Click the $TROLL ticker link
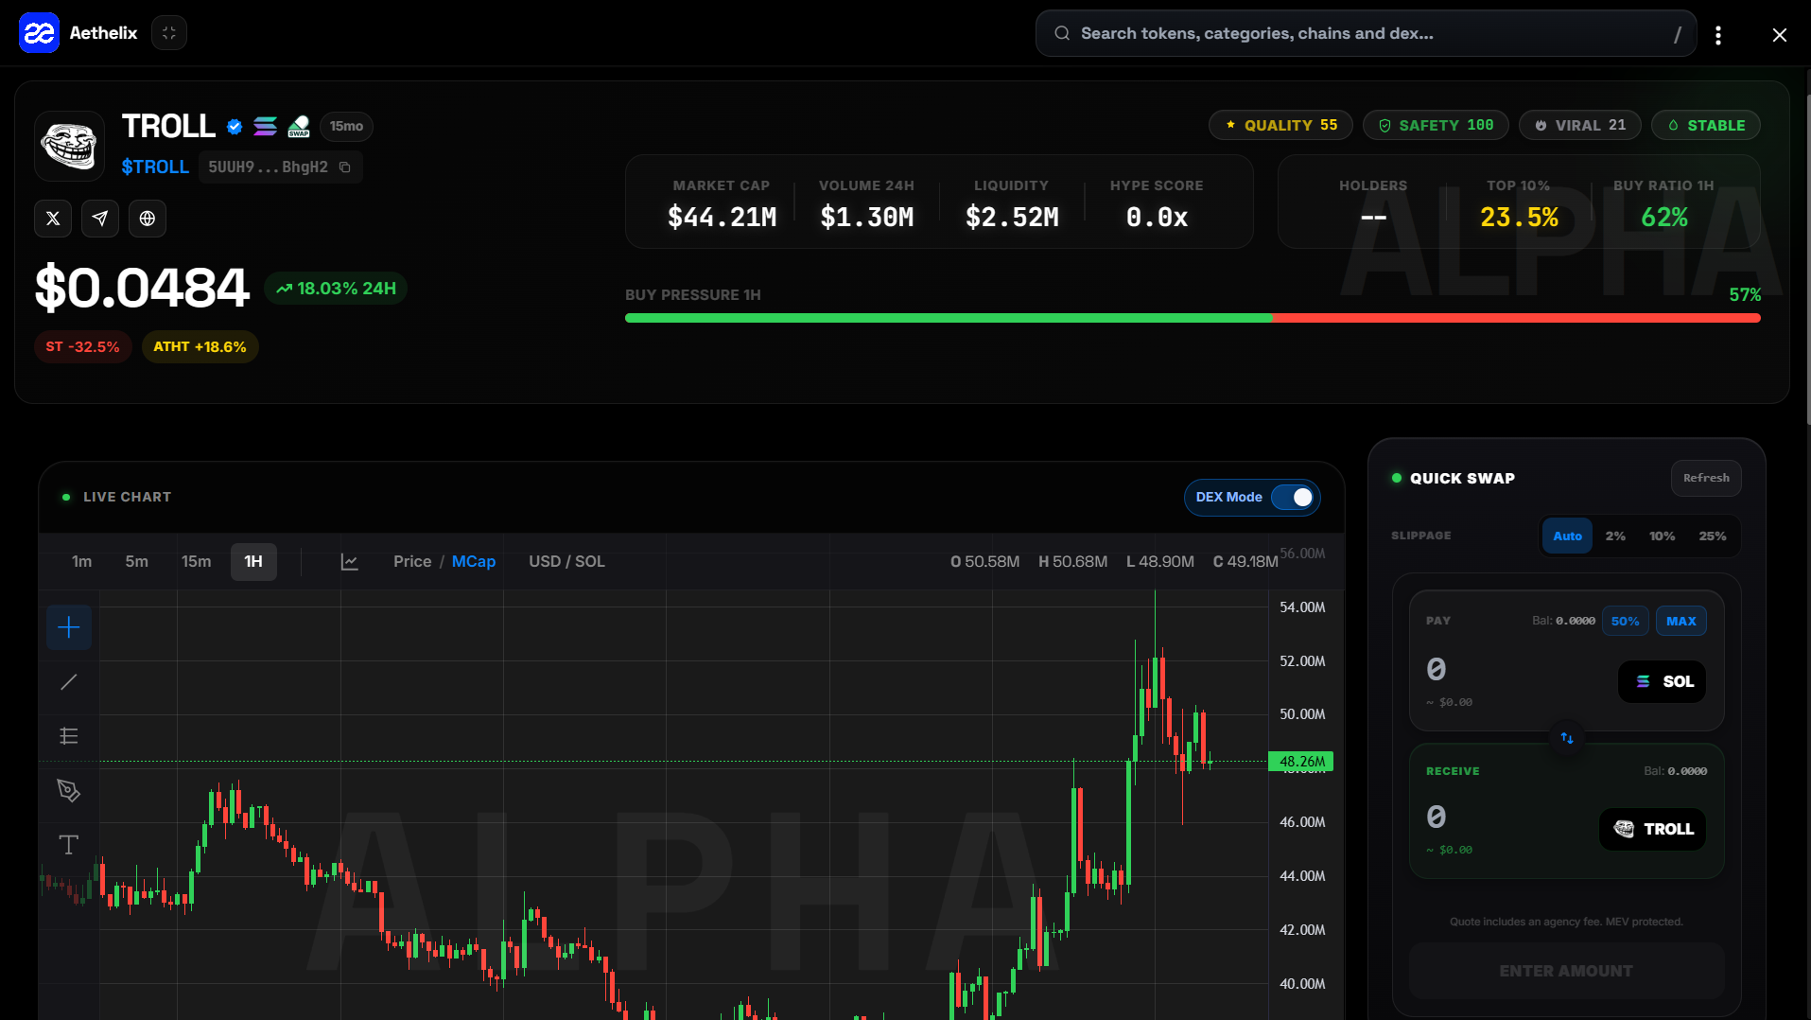Image resolution: width=1811 pixels, height=1020 pixels. point(155,167)
